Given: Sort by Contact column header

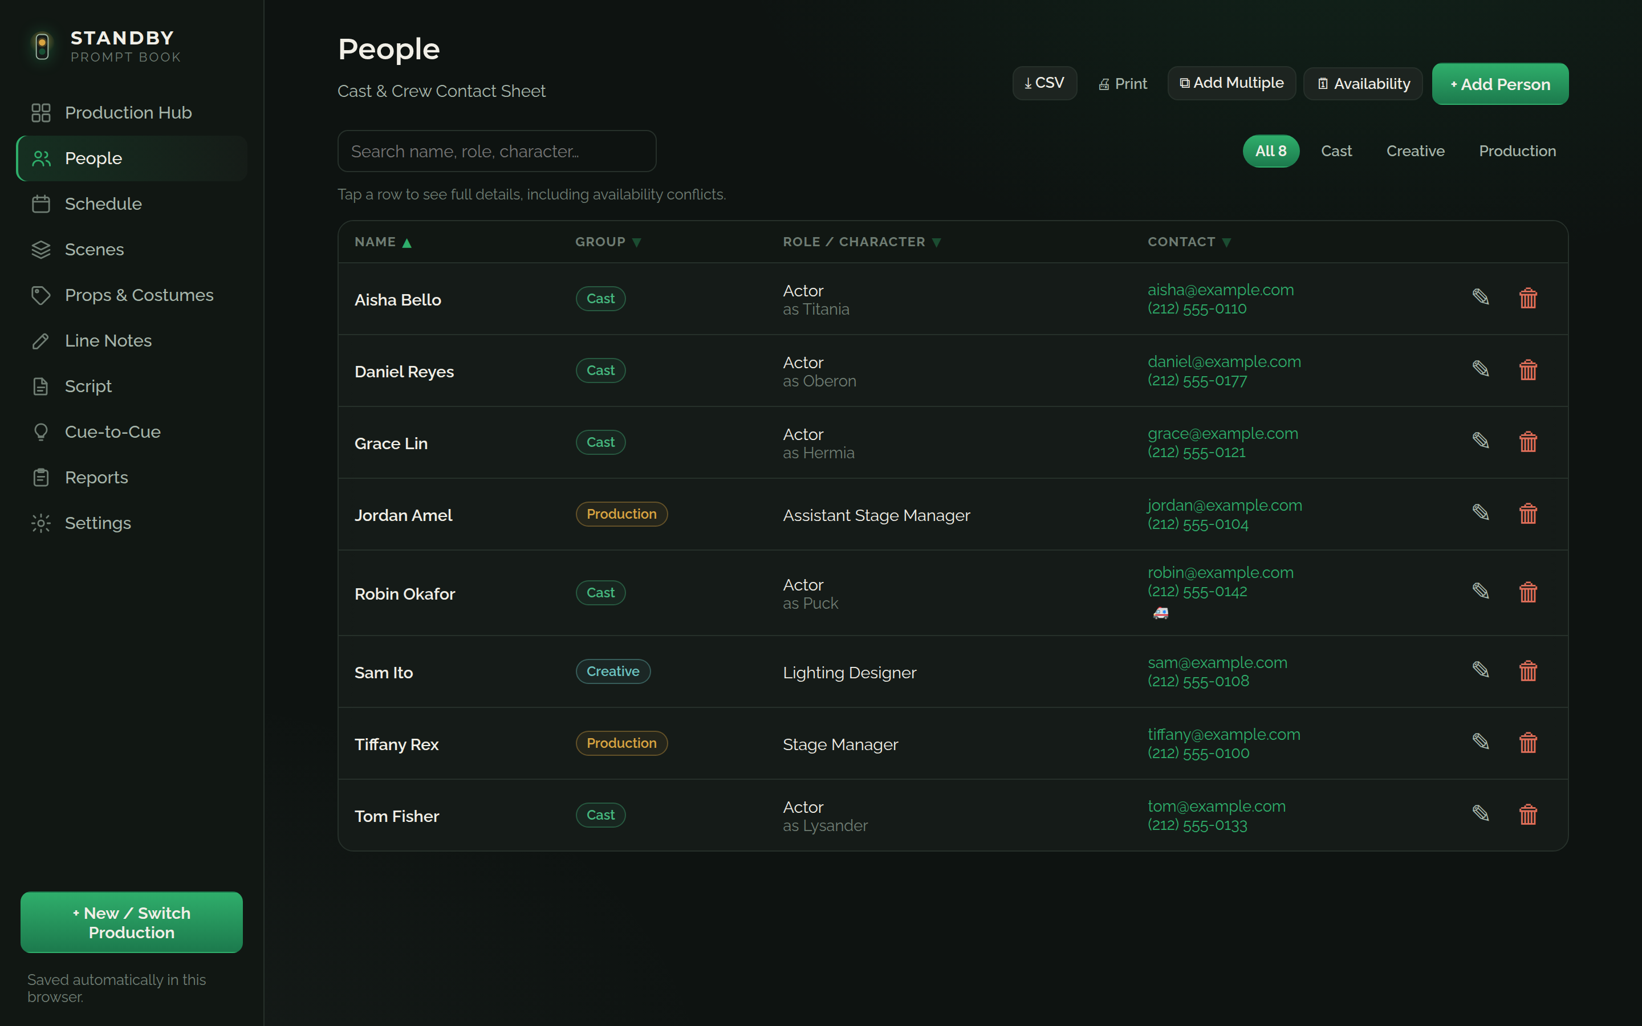Looking at the screenshot, I should [1189, 242].
